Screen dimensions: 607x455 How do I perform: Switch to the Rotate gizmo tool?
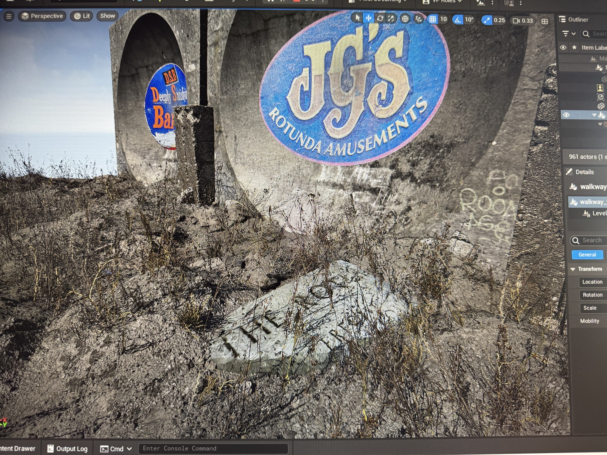[x=380, y=19]
